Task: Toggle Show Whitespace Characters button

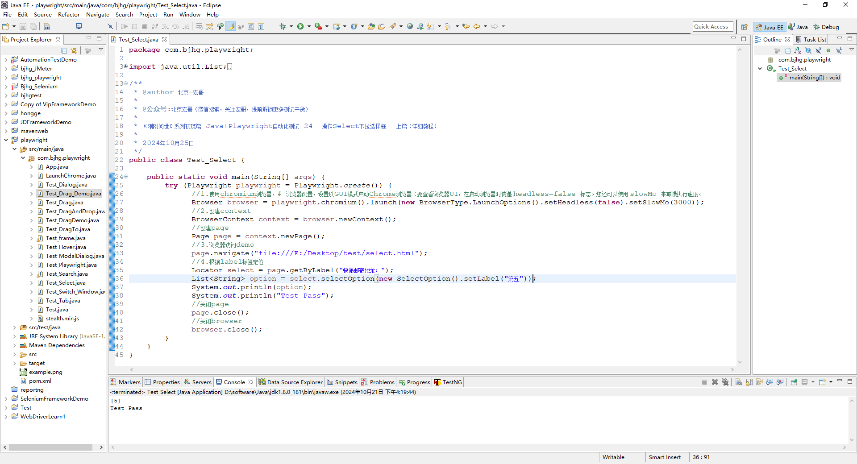Action: coord(261,26)
